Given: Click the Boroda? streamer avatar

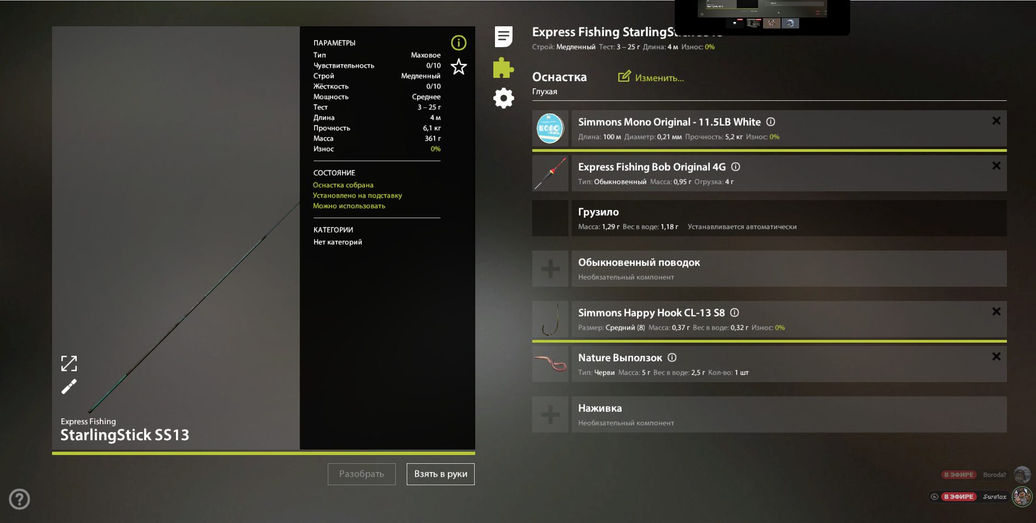Looking at the screenshot, I should [x=1022, y=475].
